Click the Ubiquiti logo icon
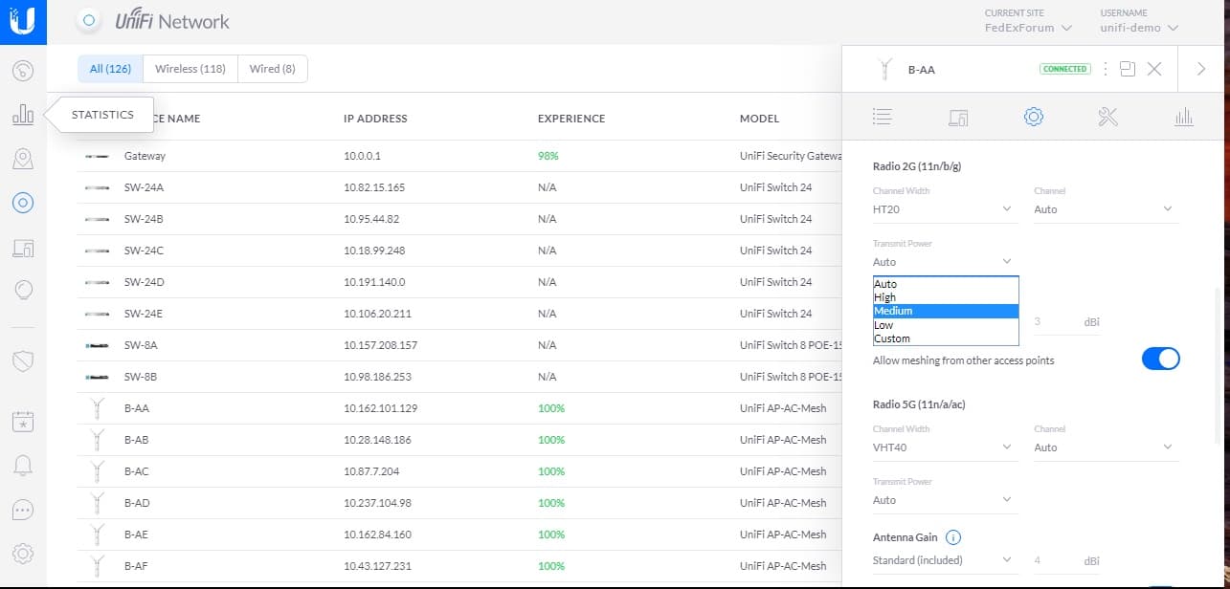 23,21
